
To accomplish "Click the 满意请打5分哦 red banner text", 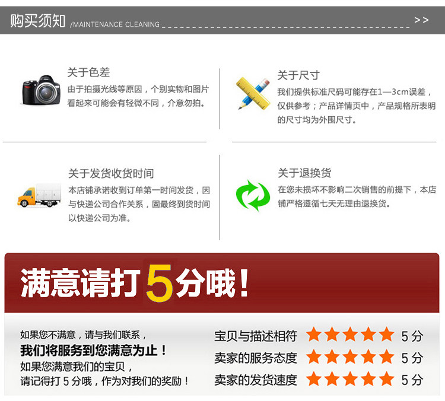I will tap(135, 283).
